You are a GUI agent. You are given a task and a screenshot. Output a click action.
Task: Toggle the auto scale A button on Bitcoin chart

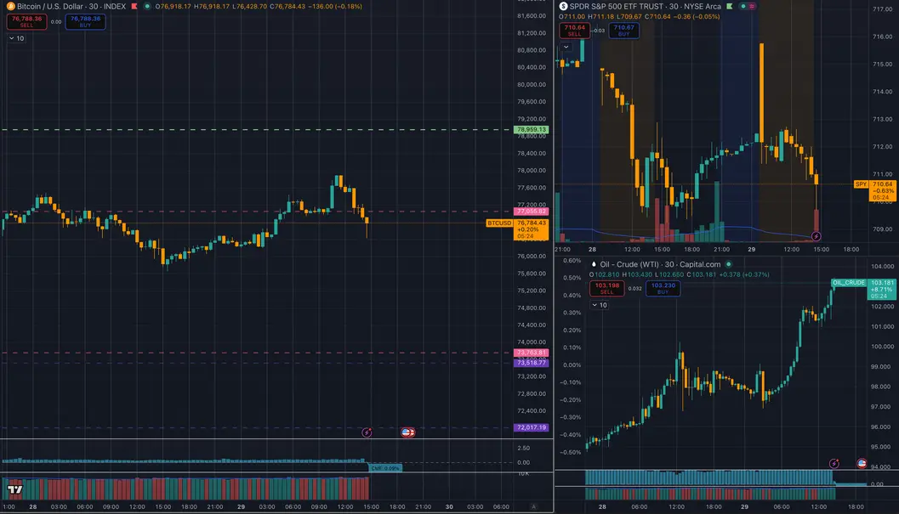(533, 506)
